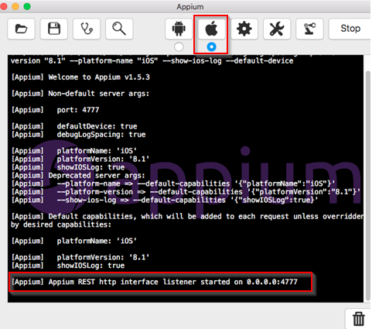
Task: Zoom the window using the green button
Action: 27,6
